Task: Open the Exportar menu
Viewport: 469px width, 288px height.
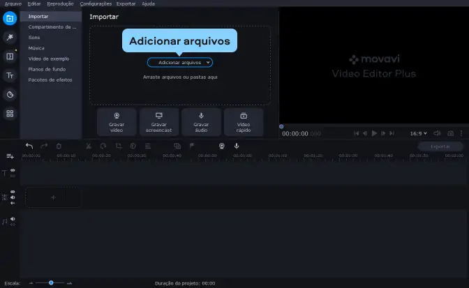Action: (126, 4)
